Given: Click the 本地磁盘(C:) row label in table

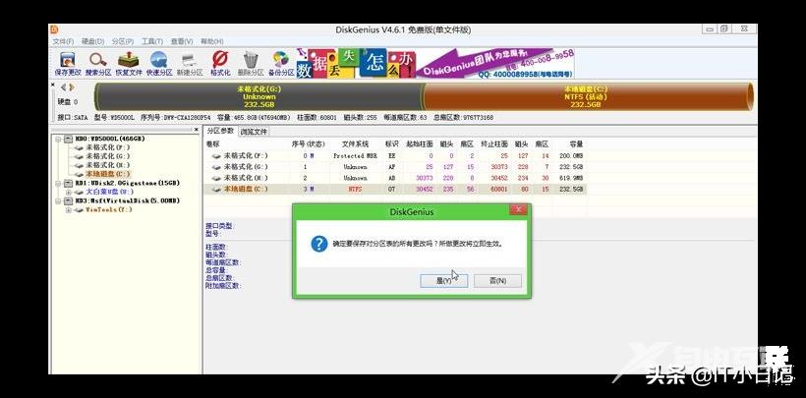Looking at the screenshot, I should 245,190.
